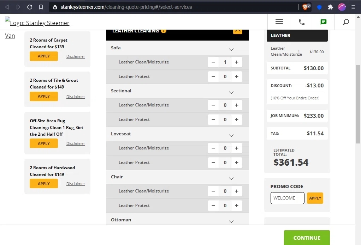361x245 pixels.
Task: Apply the promo code
Action: pos(315,198)
